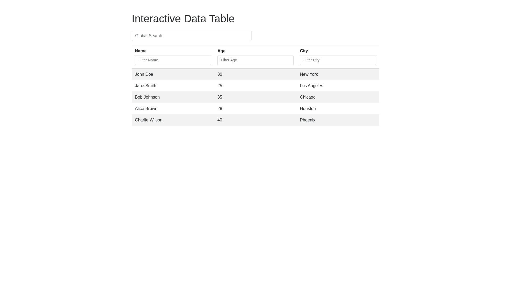
Task: Sort the table by the City column
Action: (304, 51)
